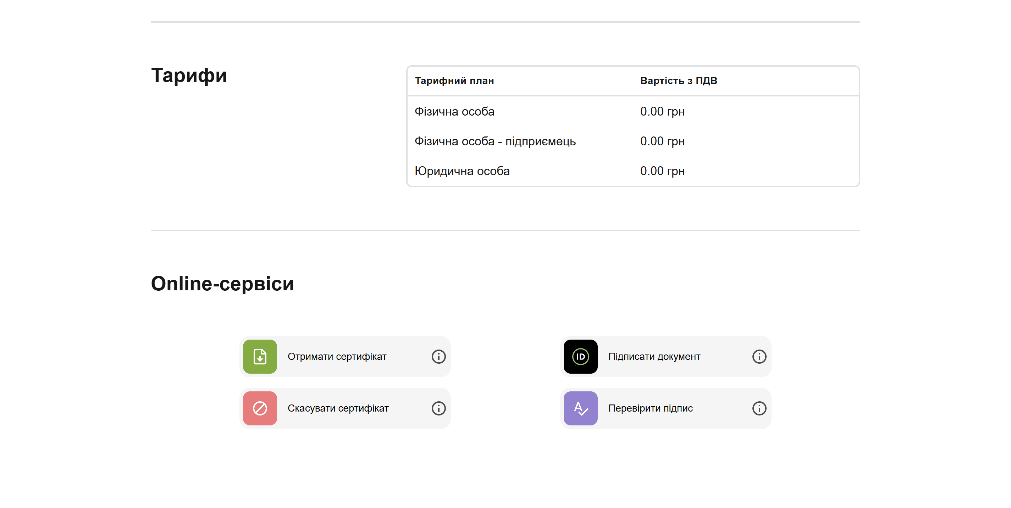Click the Перевірити підпис label
The width and height of the screenshot is (1011, 508).
click(x=650, y=408)
